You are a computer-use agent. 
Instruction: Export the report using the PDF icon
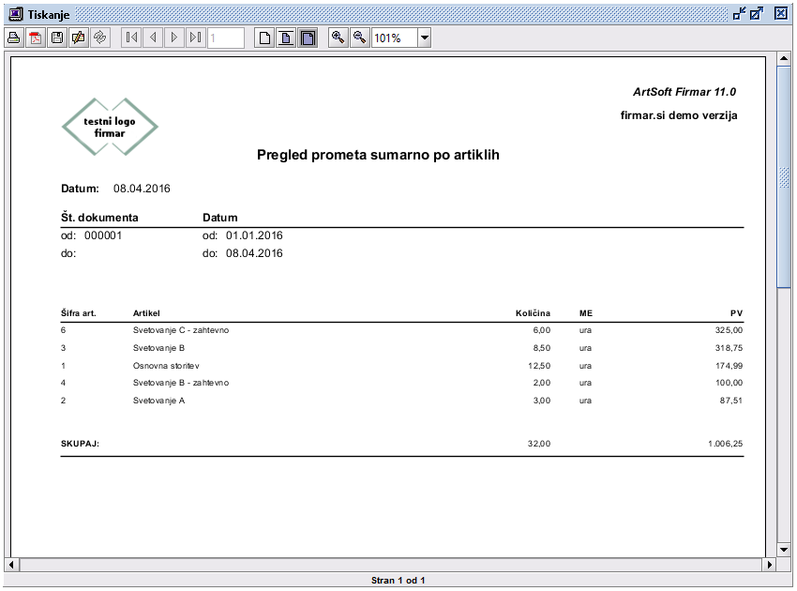36,38
